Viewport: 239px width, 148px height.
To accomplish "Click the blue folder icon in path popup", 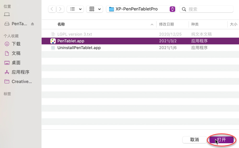I will tap(112, 9).
